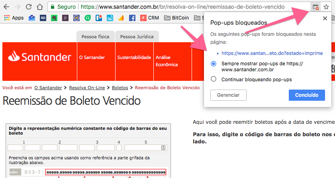This screenshot has height=178, width=335.
Task: Open the O Santander menu item
Action: coord(92,57)
